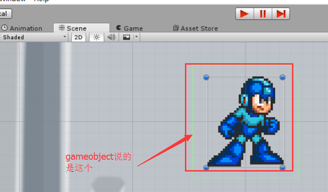Open the effects dropdown arrow
This screenshot has width=328, height=192.
coord(136,37)
